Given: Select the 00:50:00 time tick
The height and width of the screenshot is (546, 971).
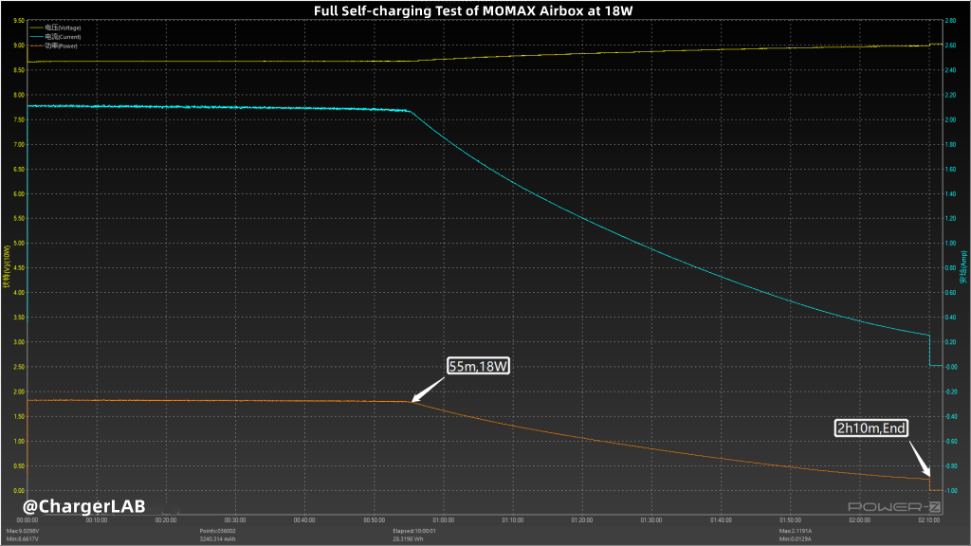Looking at the screenshot, I should click(x=374, y=520).
